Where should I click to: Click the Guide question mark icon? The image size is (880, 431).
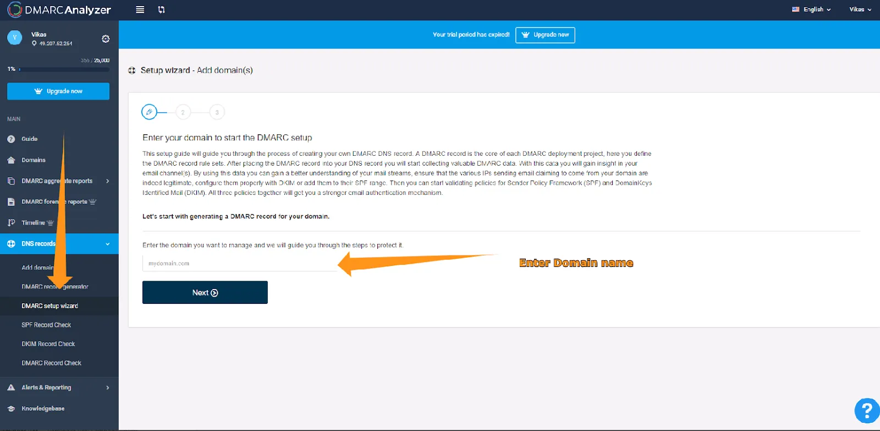click(x=11, y=139)
